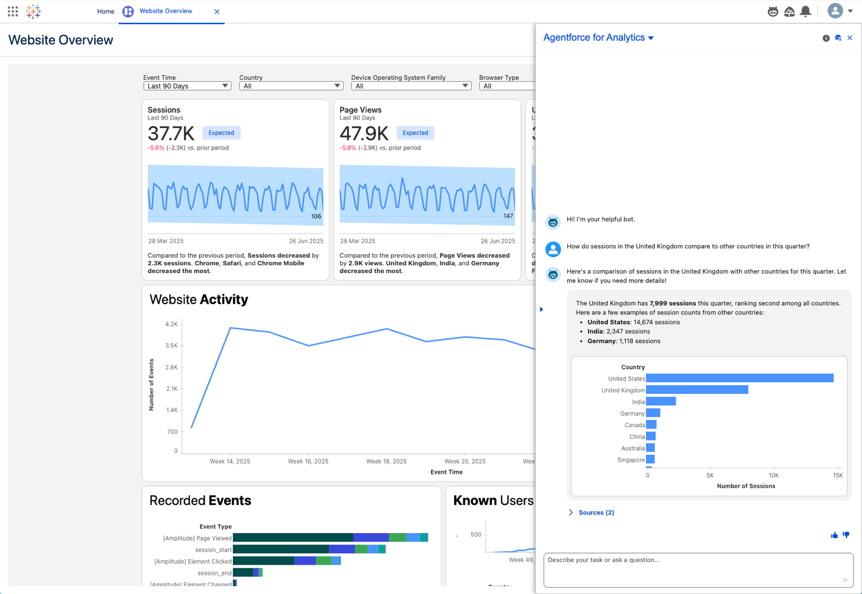Image resolution: width=862 pixels, height=594 pixels.
Task: Click the Website Overview page heading
Action: coord(60,40)
